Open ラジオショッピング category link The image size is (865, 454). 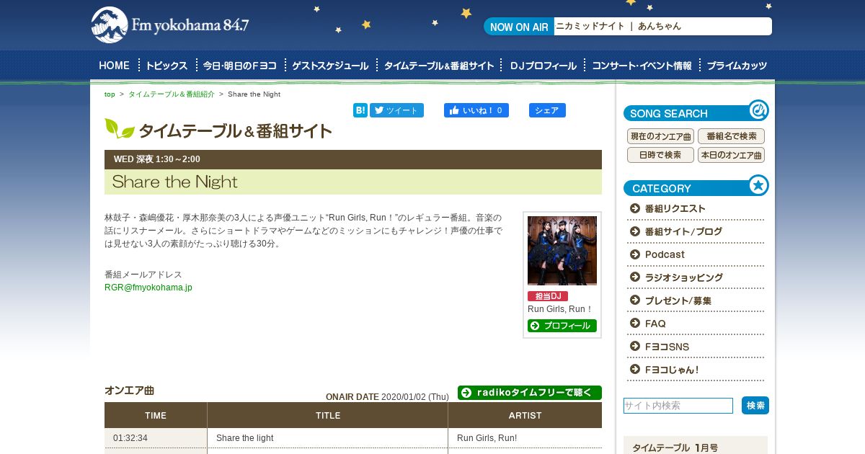pyautogui.click(x=683, y=278)
